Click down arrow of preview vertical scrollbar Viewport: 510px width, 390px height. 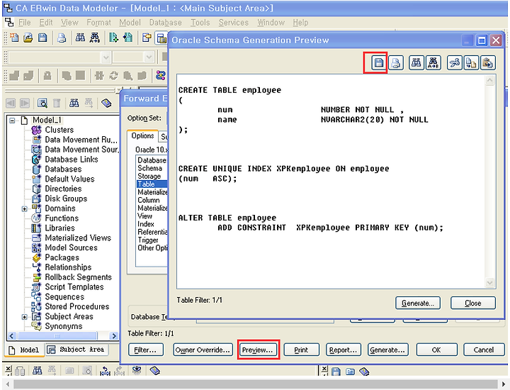(x=490, y=282)
